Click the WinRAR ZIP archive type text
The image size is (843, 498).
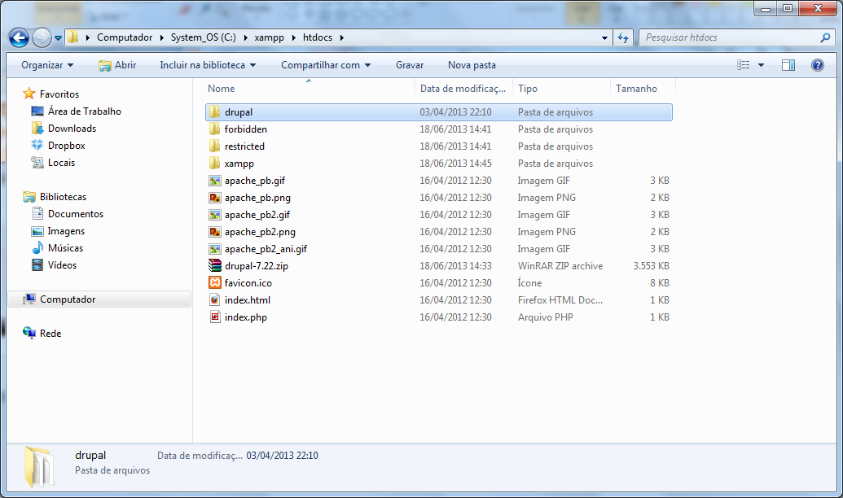tap(560, 266)
